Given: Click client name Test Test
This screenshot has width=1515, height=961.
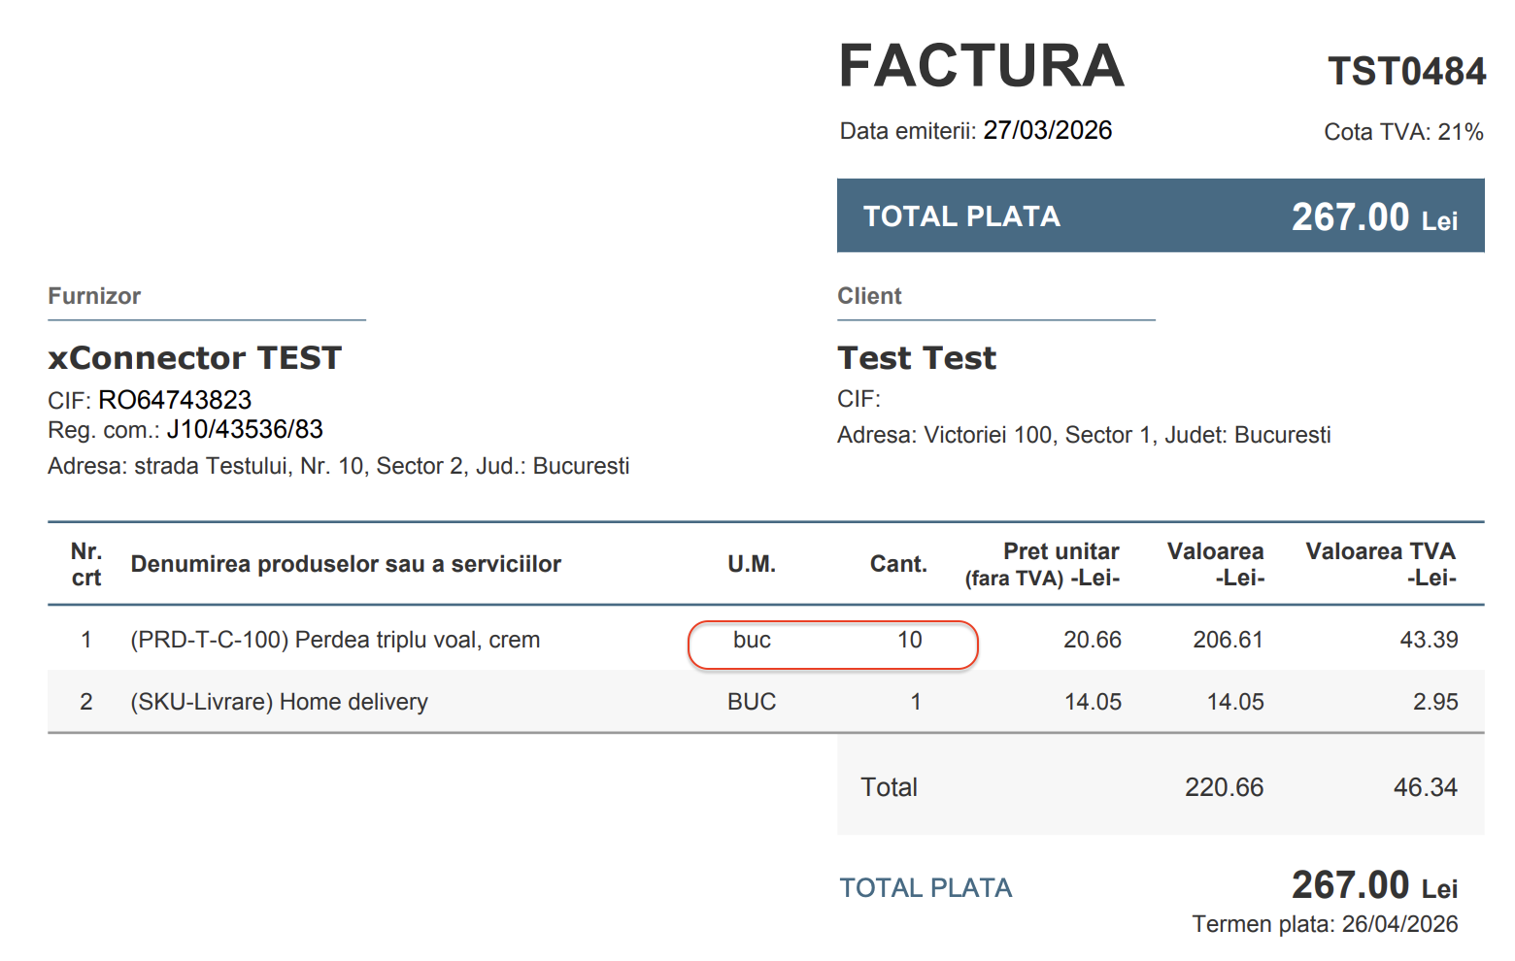Looking at the screenshot, I should point(916,358).
